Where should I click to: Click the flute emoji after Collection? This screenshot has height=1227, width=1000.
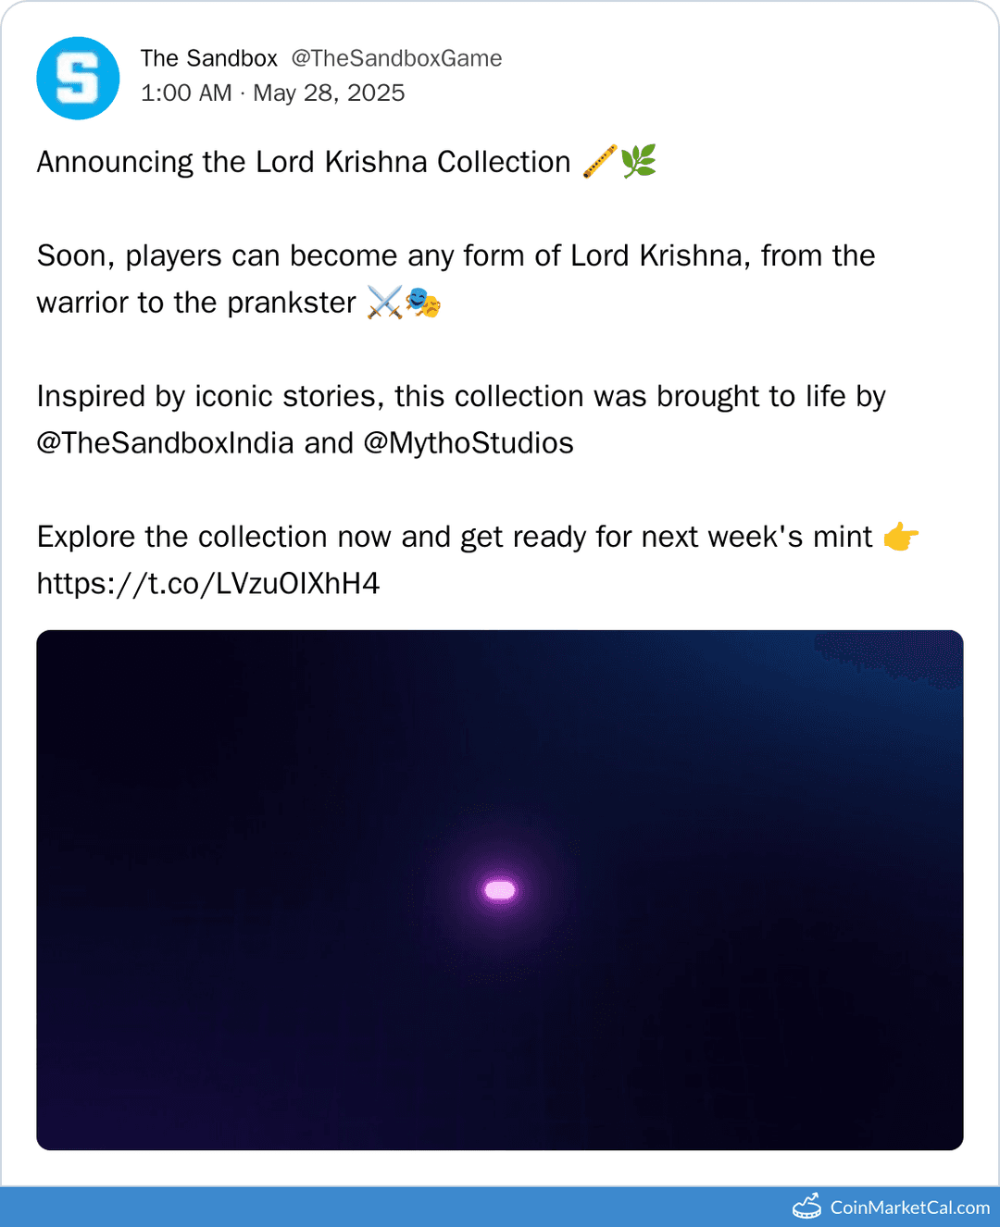[x=599, y=161]
